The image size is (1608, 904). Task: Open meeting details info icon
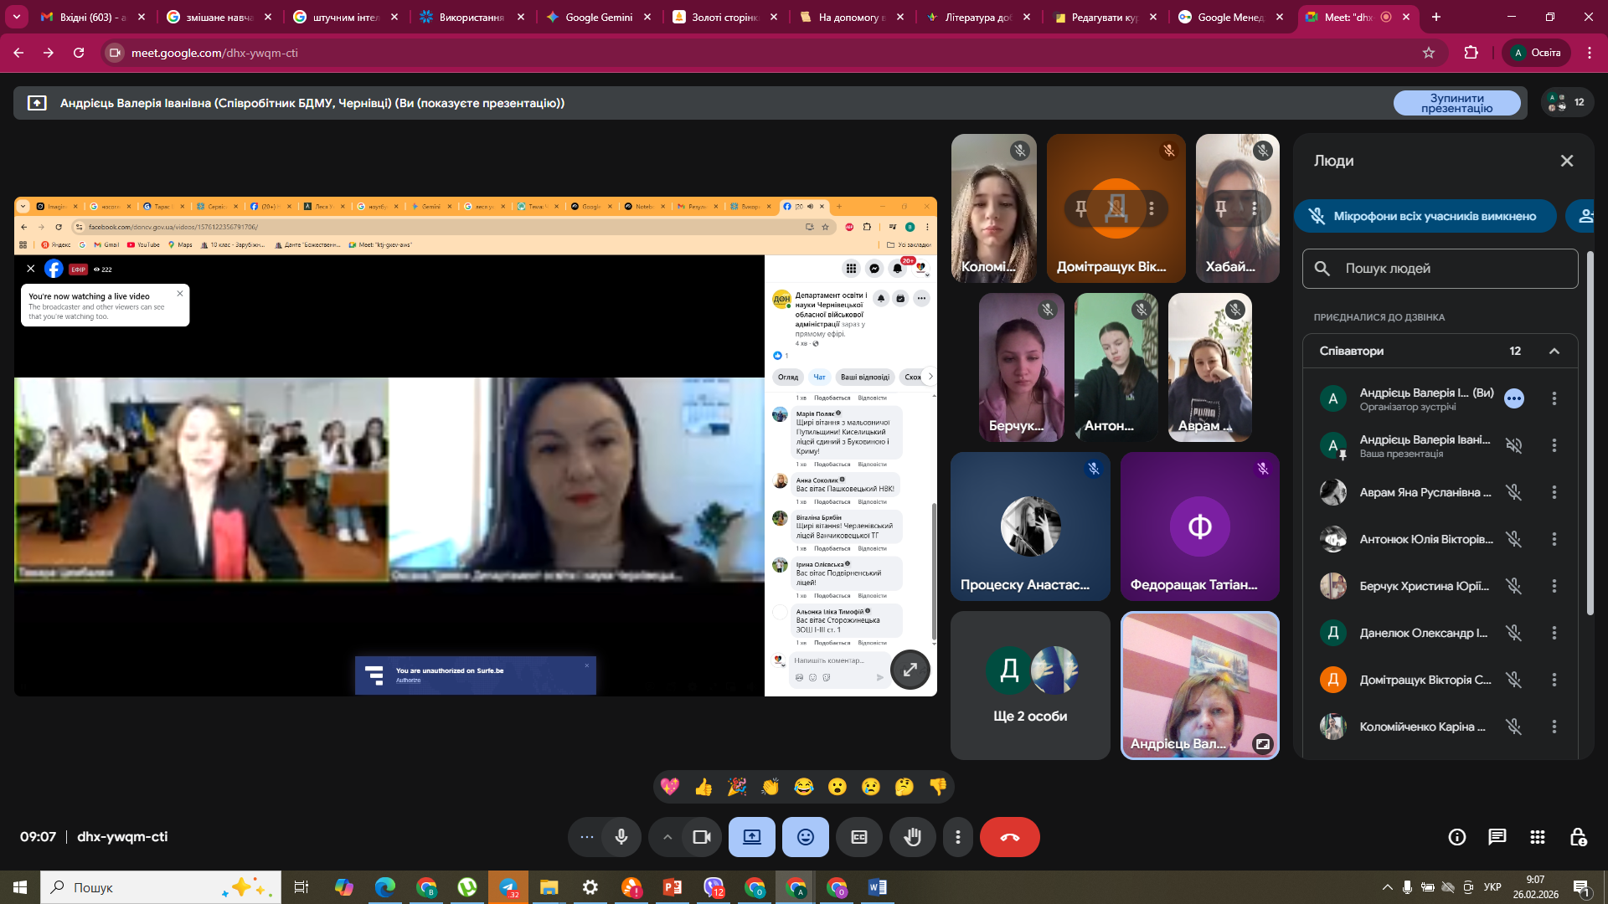(x=1456, y=837)
